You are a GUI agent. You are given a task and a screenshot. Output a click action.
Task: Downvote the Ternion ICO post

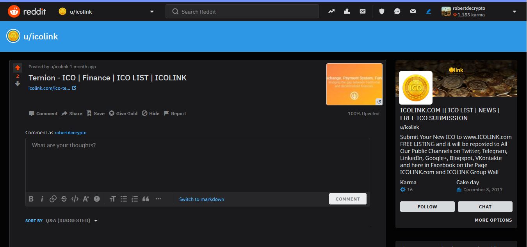18,84
